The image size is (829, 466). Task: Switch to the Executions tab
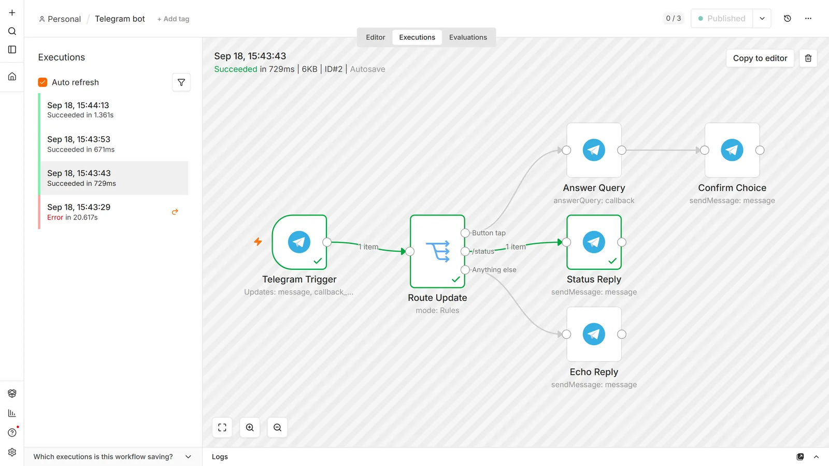click(417, 37)
